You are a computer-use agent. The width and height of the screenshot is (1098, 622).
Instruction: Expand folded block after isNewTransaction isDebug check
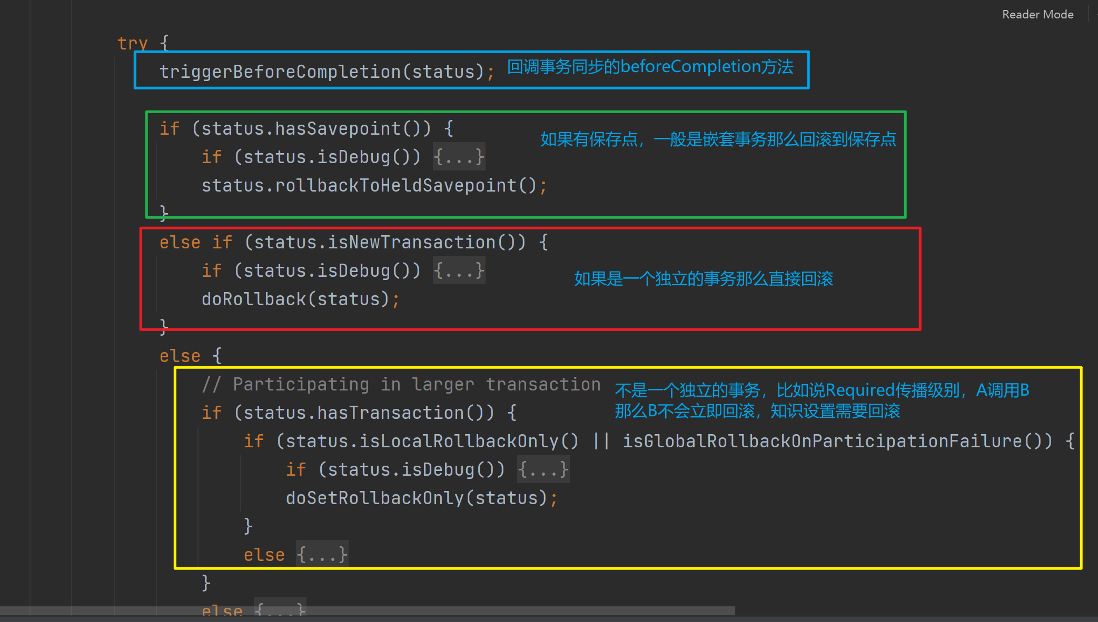[x=459, y=270]
